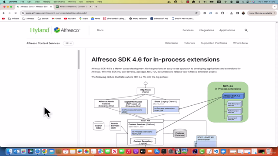Open sound volume menu bar icon
Screen dimensions: 278x156
point(205,2)
